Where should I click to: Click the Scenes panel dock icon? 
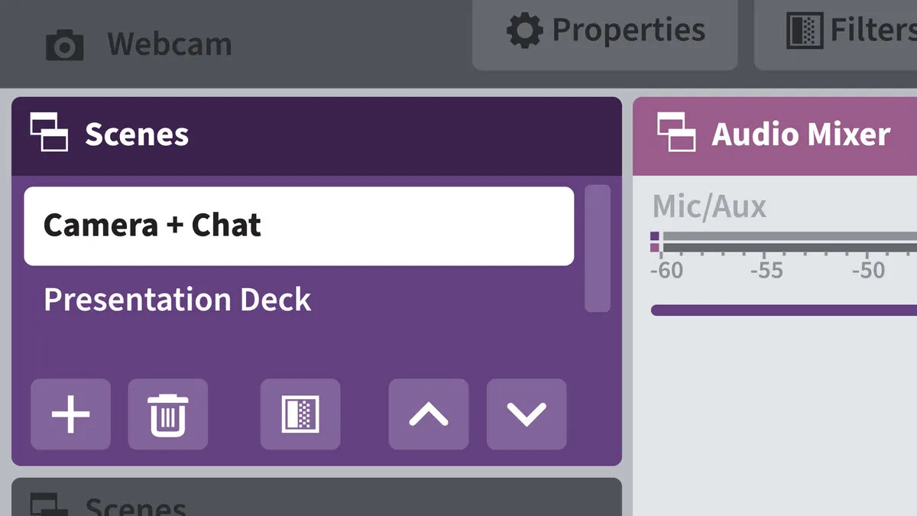point(49,132)
